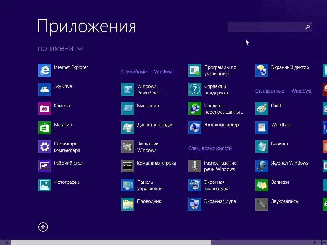327x245 pixels.
Task: Select the Стандартные — Windows group header
Action: [x=283, y=91]
